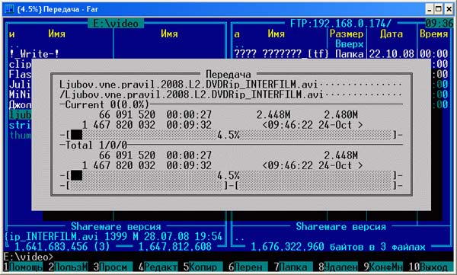Click the 8 Удален function key
The image size is (457, 275).
coord(337,267)
